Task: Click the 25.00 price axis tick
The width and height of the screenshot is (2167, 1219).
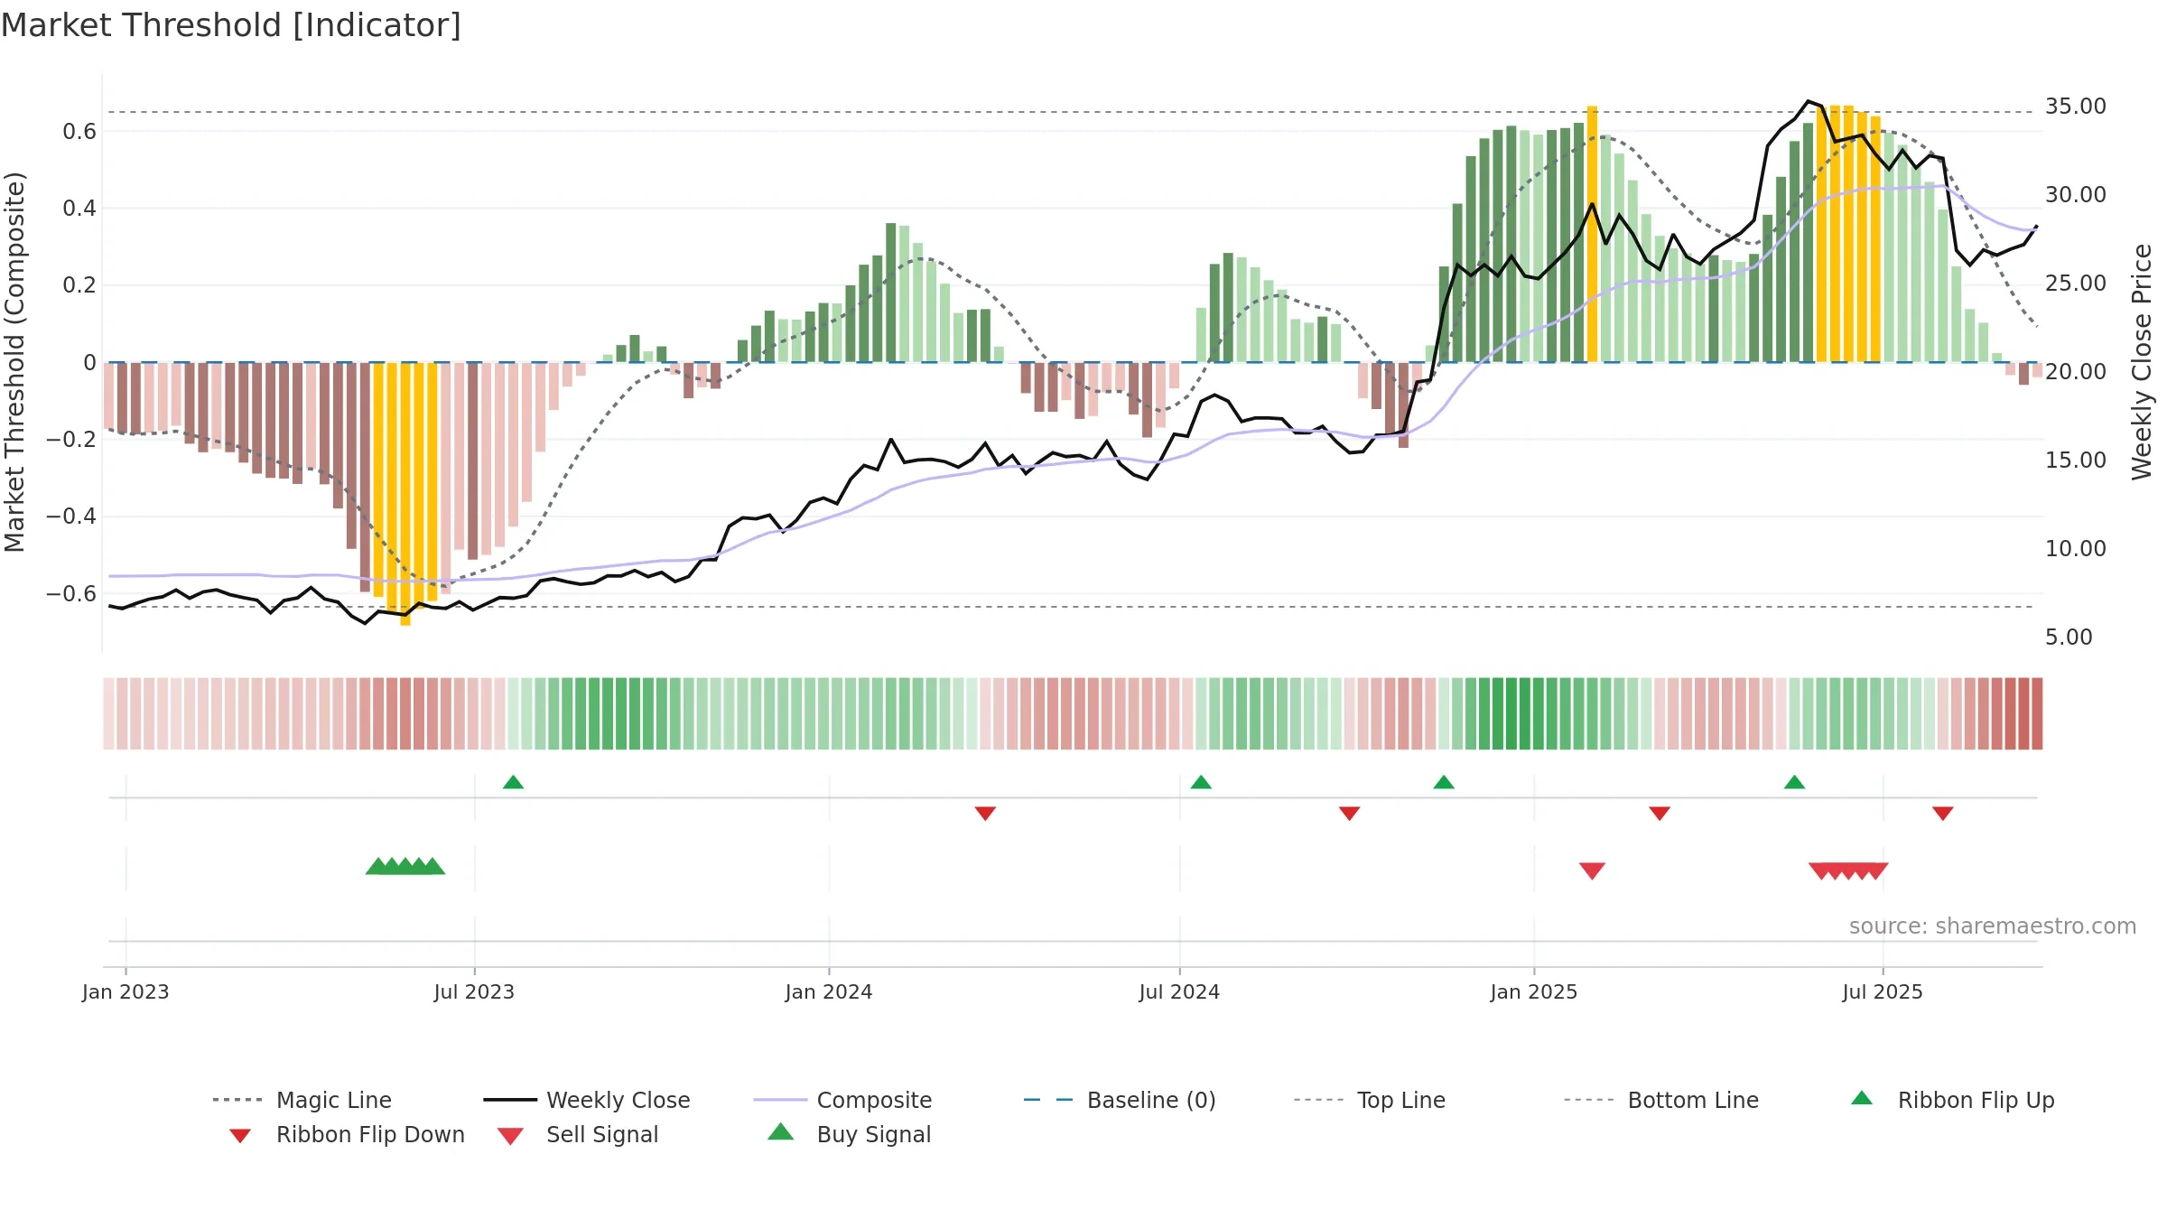Action: click(2076, 284)
